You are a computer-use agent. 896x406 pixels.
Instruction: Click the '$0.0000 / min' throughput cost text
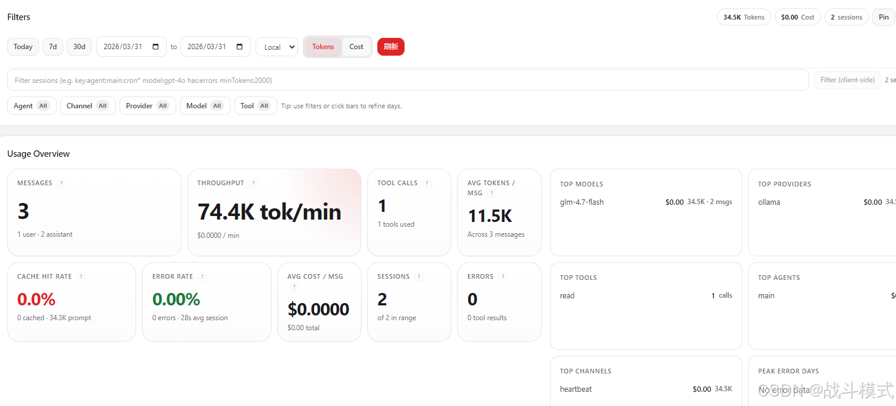point(218,236)
